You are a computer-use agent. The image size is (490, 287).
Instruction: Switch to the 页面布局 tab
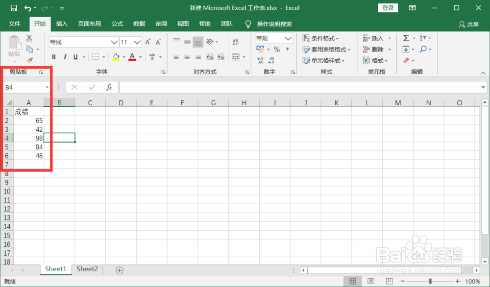point(89,24)
